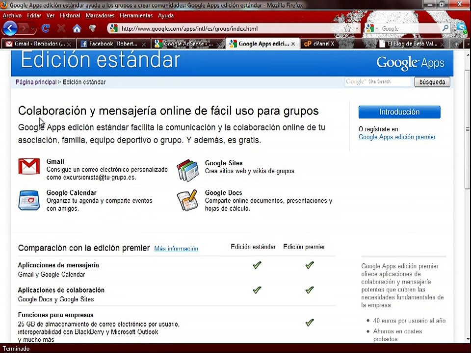This screenshot has width=471, height=353.
Task: Click the red Stop loading icon
Action: coord(61,28)
